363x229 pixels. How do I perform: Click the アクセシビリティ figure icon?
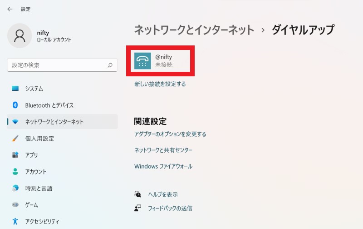(x=15, y=221)
